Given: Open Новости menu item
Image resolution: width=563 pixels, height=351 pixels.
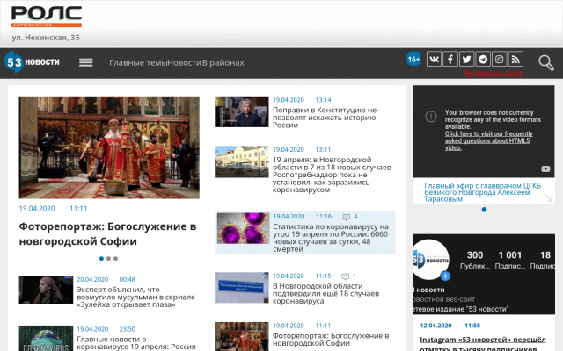Looking at the screenshot, I should click(185, 62).
